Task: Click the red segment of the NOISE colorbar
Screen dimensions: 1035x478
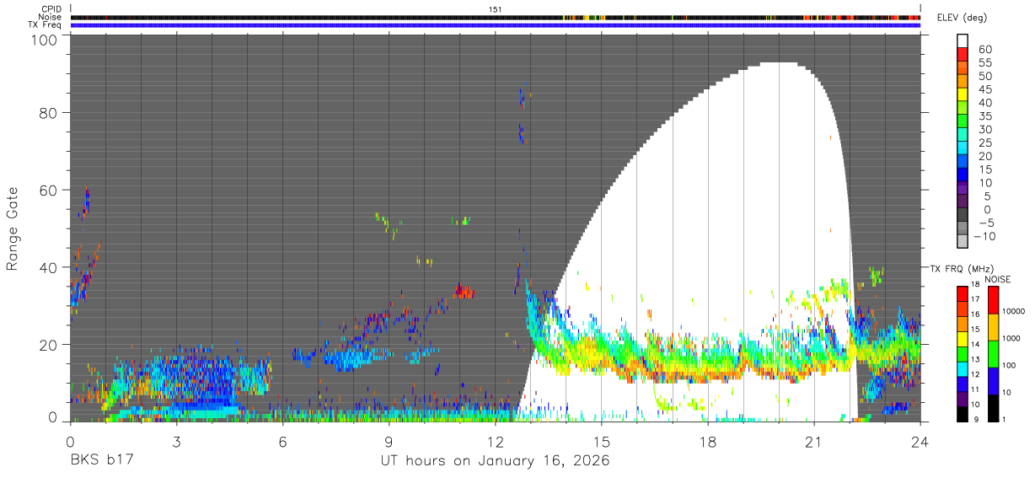Action: click(x=993, y=300)
